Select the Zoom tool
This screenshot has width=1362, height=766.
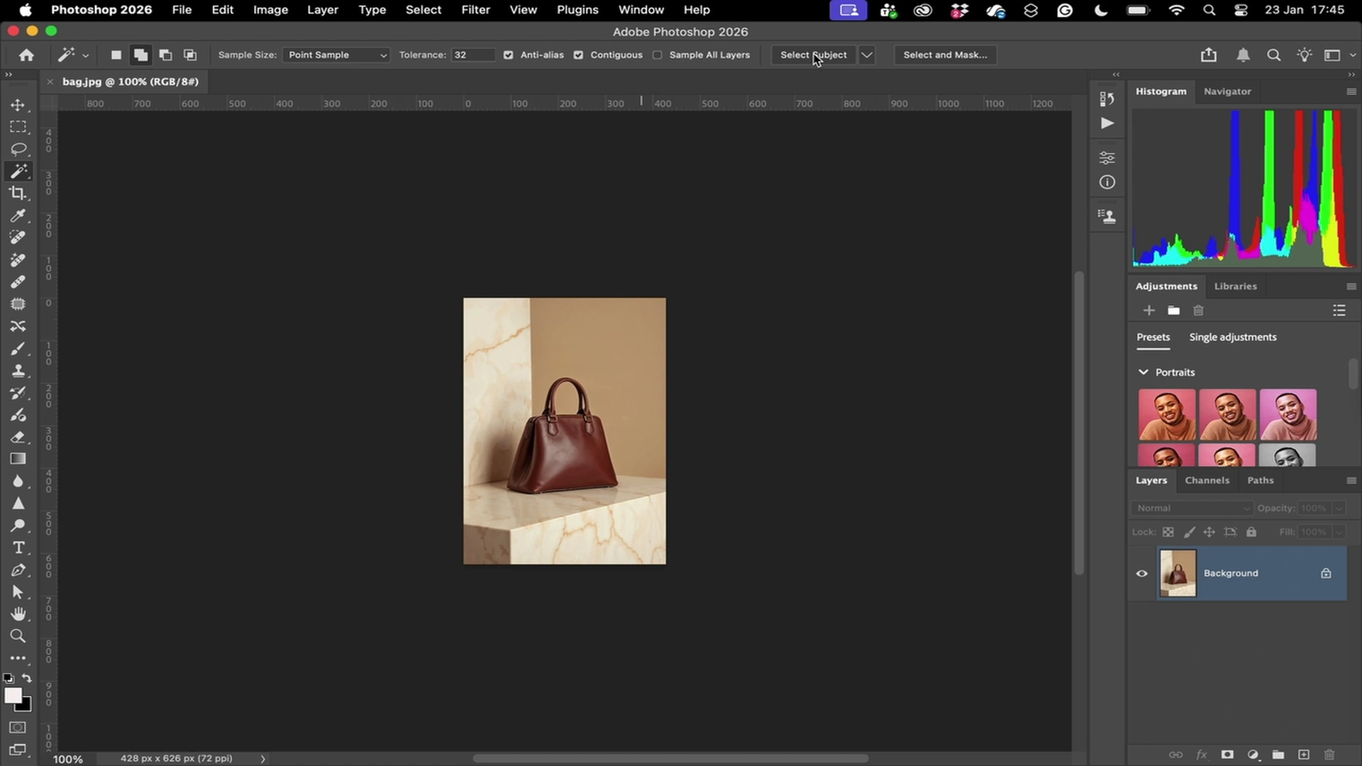tap(18, 636)
